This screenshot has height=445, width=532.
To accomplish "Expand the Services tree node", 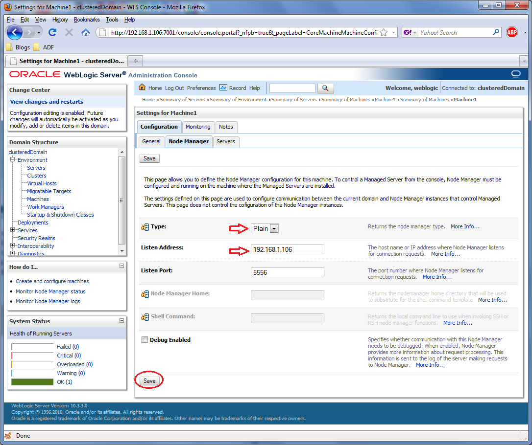I will coord(13,230).
